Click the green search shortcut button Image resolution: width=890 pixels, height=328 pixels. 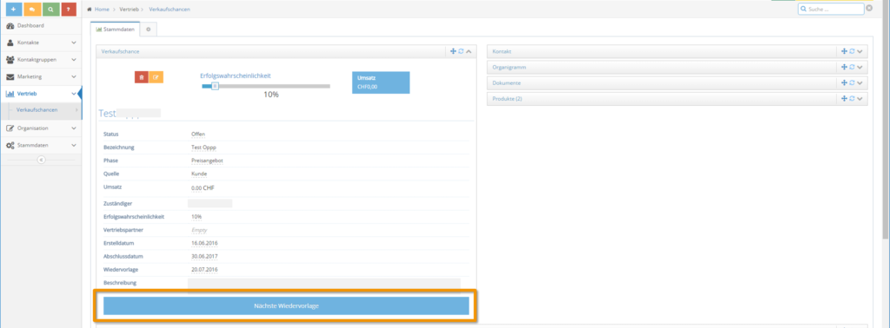click(50, 10)
